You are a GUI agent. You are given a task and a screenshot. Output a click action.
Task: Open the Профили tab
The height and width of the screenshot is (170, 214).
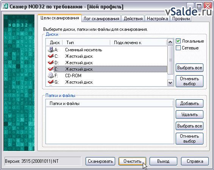pos(181,19)
